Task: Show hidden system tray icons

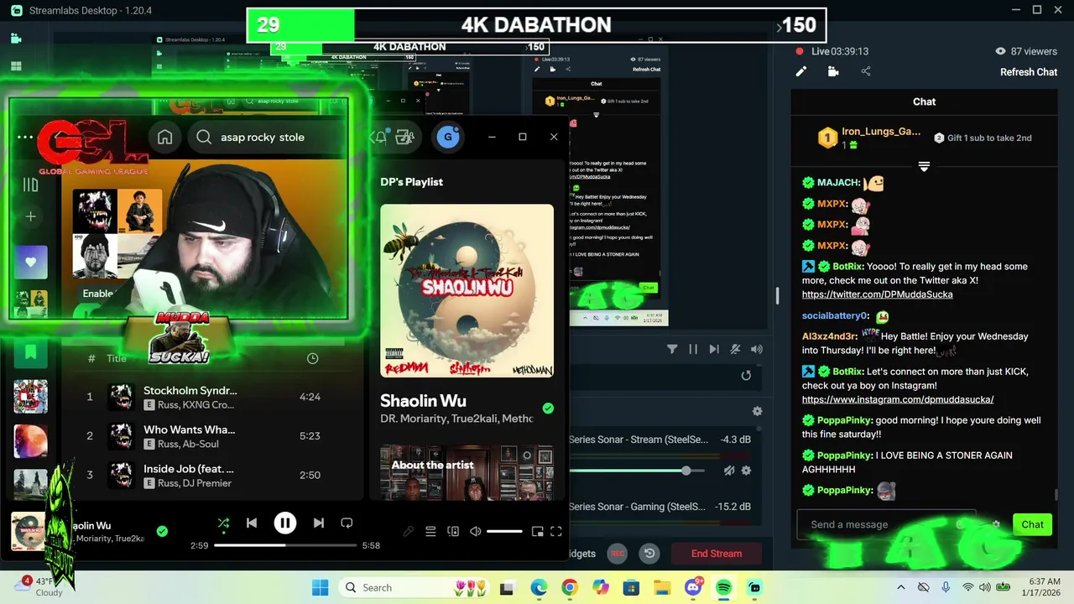Action: click(x=901, y=587)
